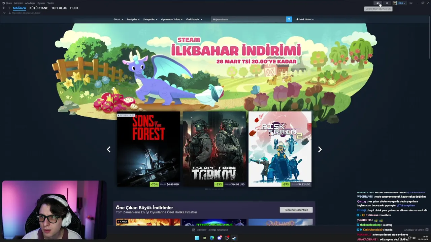Open the Arkadaşlar menu

coord(30,3)
